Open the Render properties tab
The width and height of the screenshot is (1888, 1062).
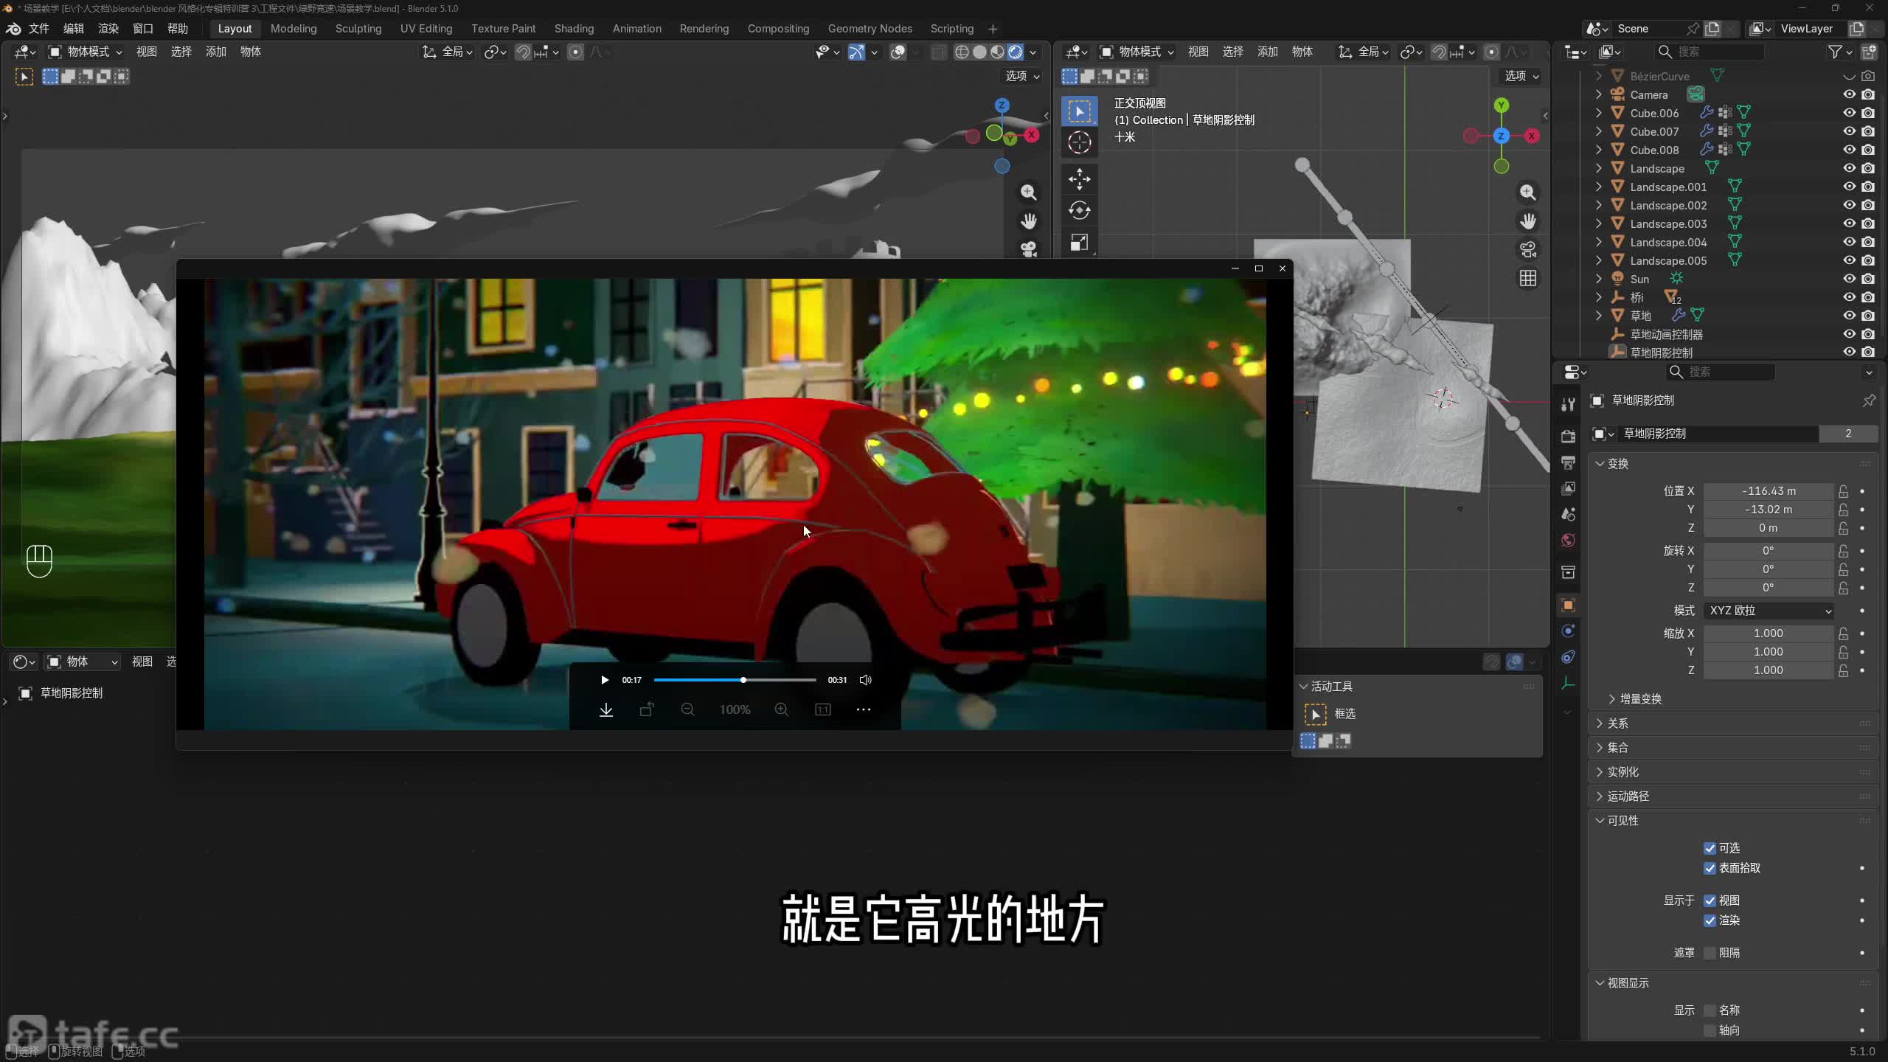point(1569,437)
